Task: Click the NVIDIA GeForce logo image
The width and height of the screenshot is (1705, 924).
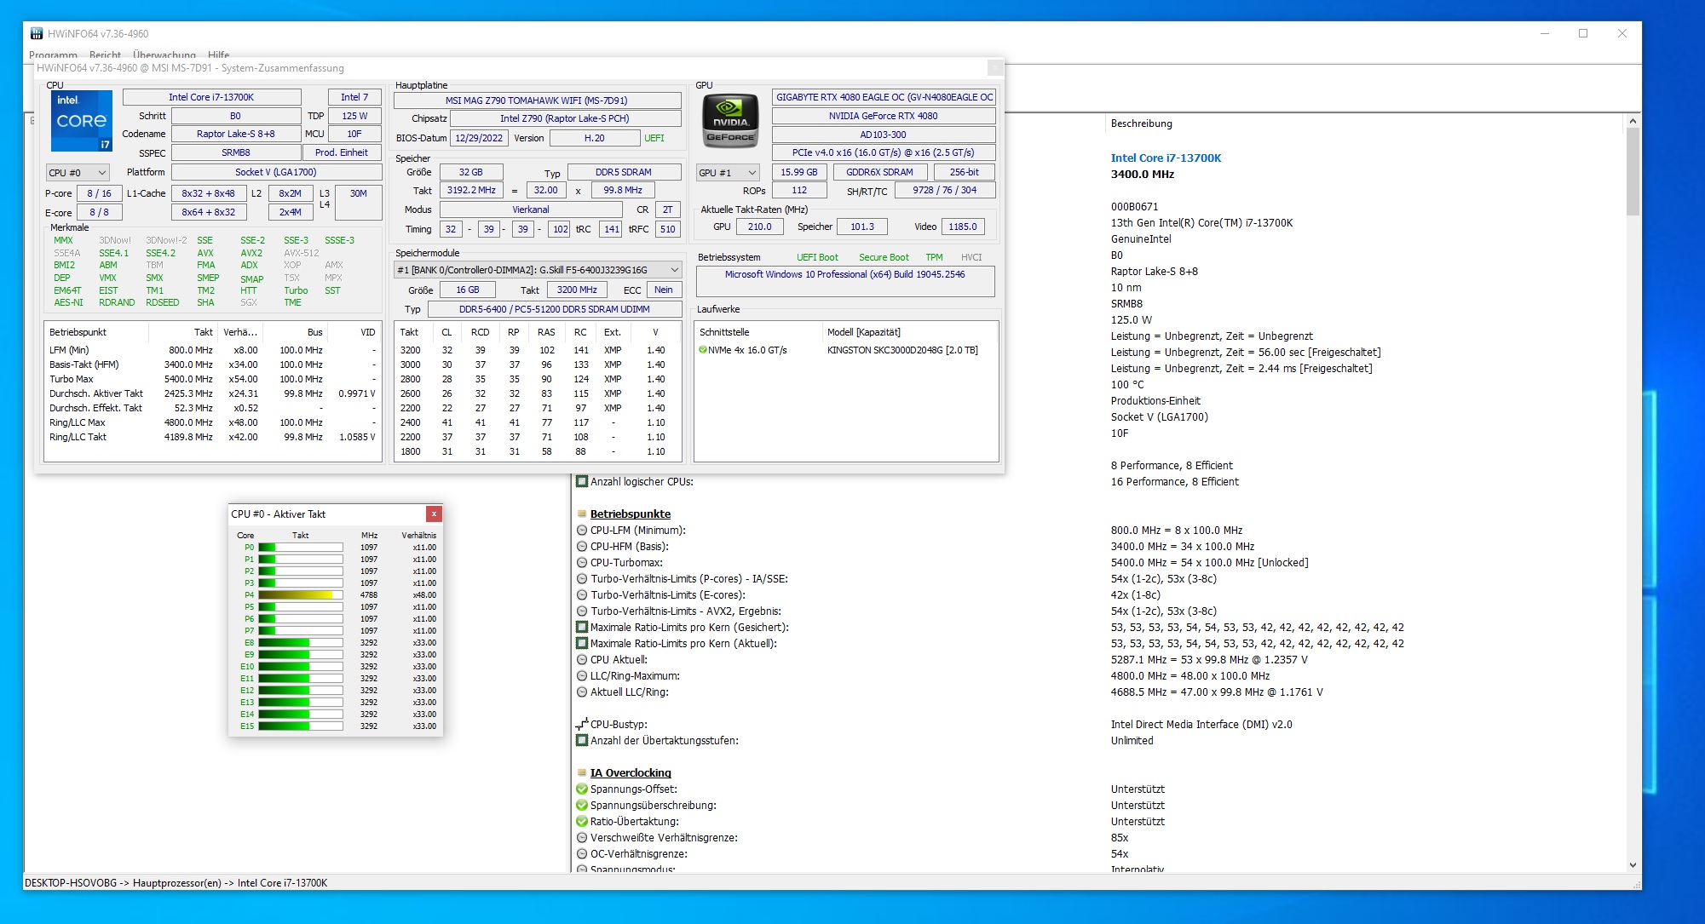Action: point(730,121)
